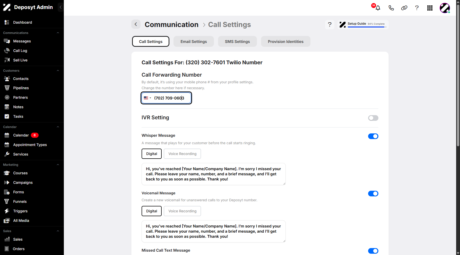Click the phone dialer icon in the header
Screen dimensions: 460x255
coord(391,8)
